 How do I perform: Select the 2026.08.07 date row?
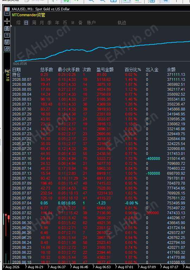point(22,79)
